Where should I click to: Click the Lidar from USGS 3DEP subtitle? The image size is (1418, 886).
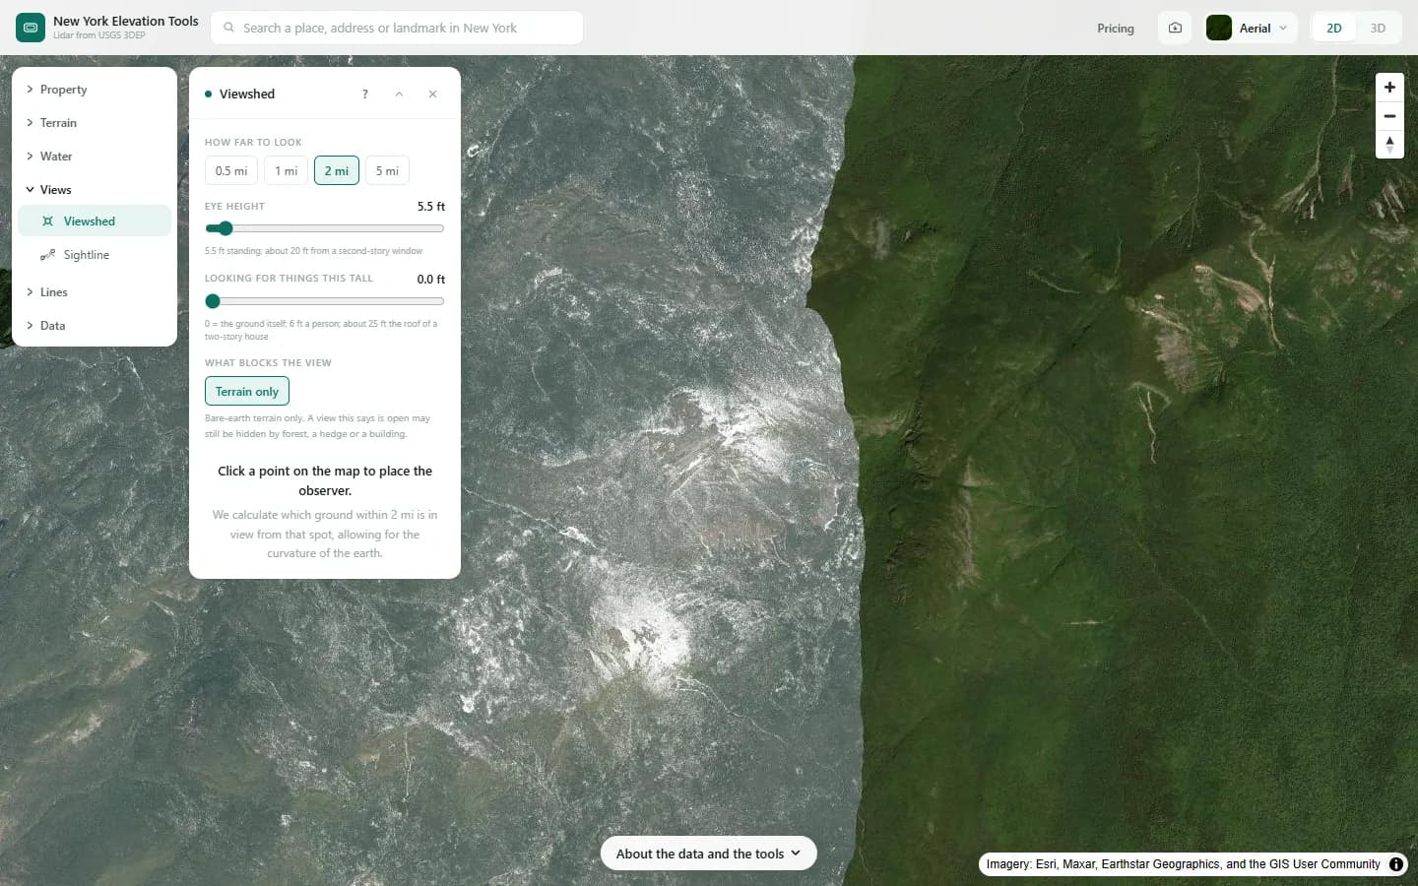(99, 35)
